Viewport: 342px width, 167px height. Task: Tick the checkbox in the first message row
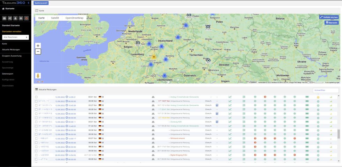(36, 97)
